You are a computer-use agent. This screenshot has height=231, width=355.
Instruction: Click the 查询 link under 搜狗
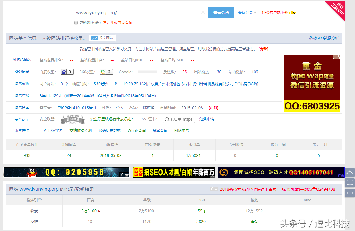point(255,222)
